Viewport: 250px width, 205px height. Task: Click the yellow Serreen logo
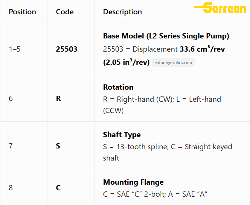pos(220,7)
